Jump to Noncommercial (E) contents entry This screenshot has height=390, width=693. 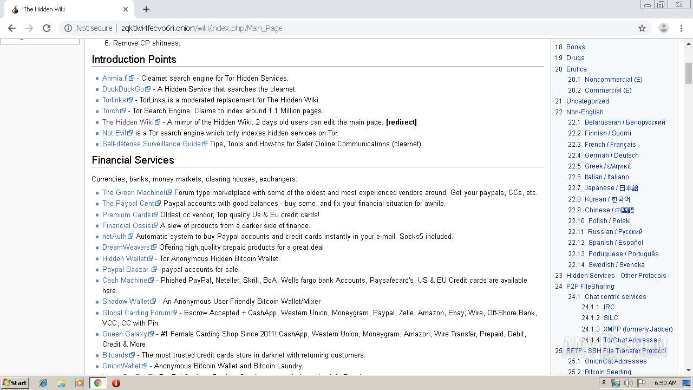[613, 79]
